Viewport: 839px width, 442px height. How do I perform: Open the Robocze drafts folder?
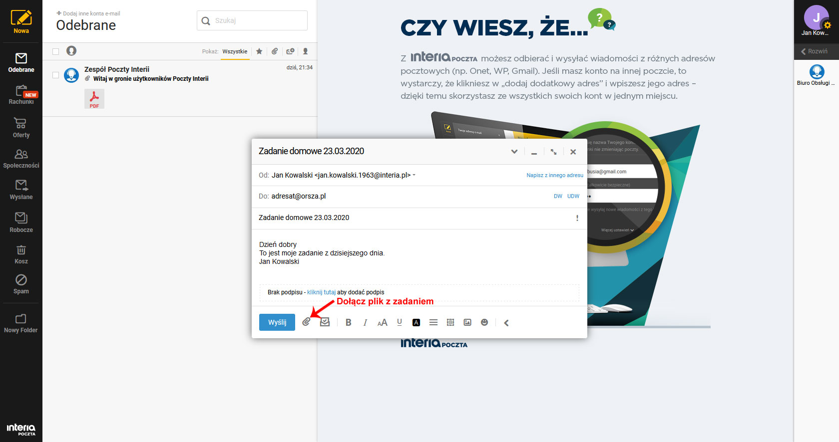coord(21,222)
